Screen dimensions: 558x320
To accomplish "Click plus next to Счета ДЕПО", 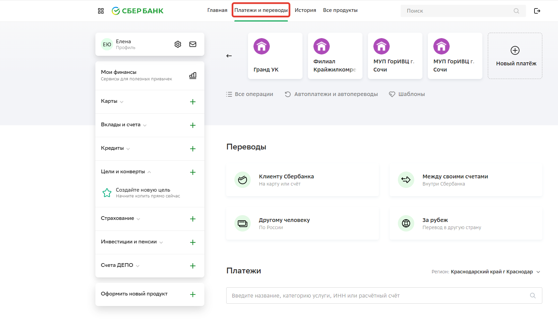I will (x=193, y=266).
